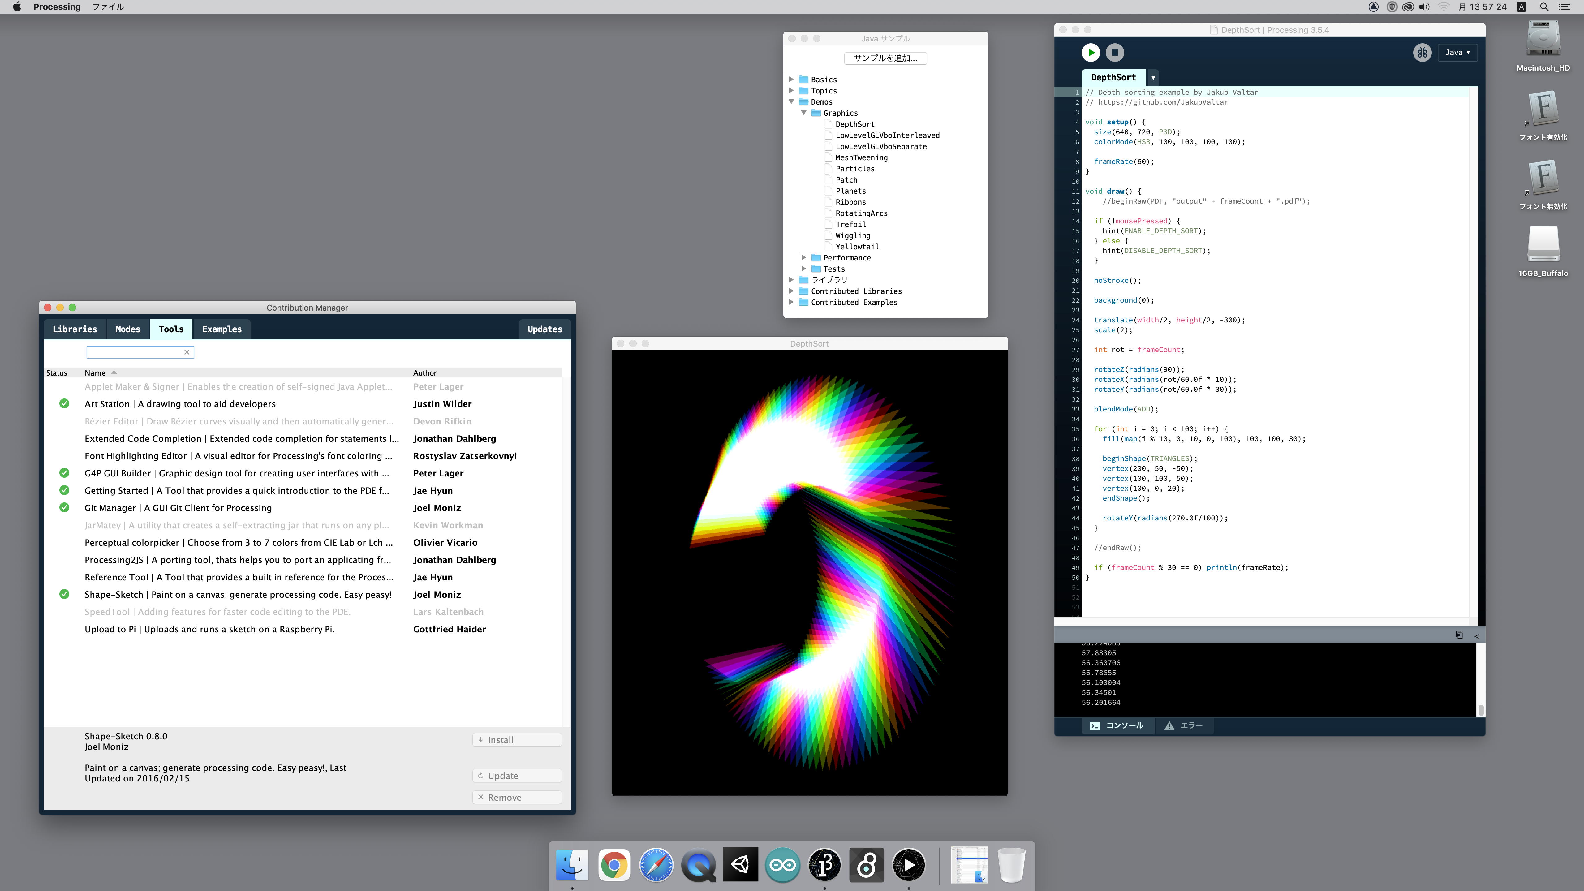The width and height of the screenshot is (1584, 891).
Task: Click Shape-Sketch installed checkmark
Action: tap(64, 595)
